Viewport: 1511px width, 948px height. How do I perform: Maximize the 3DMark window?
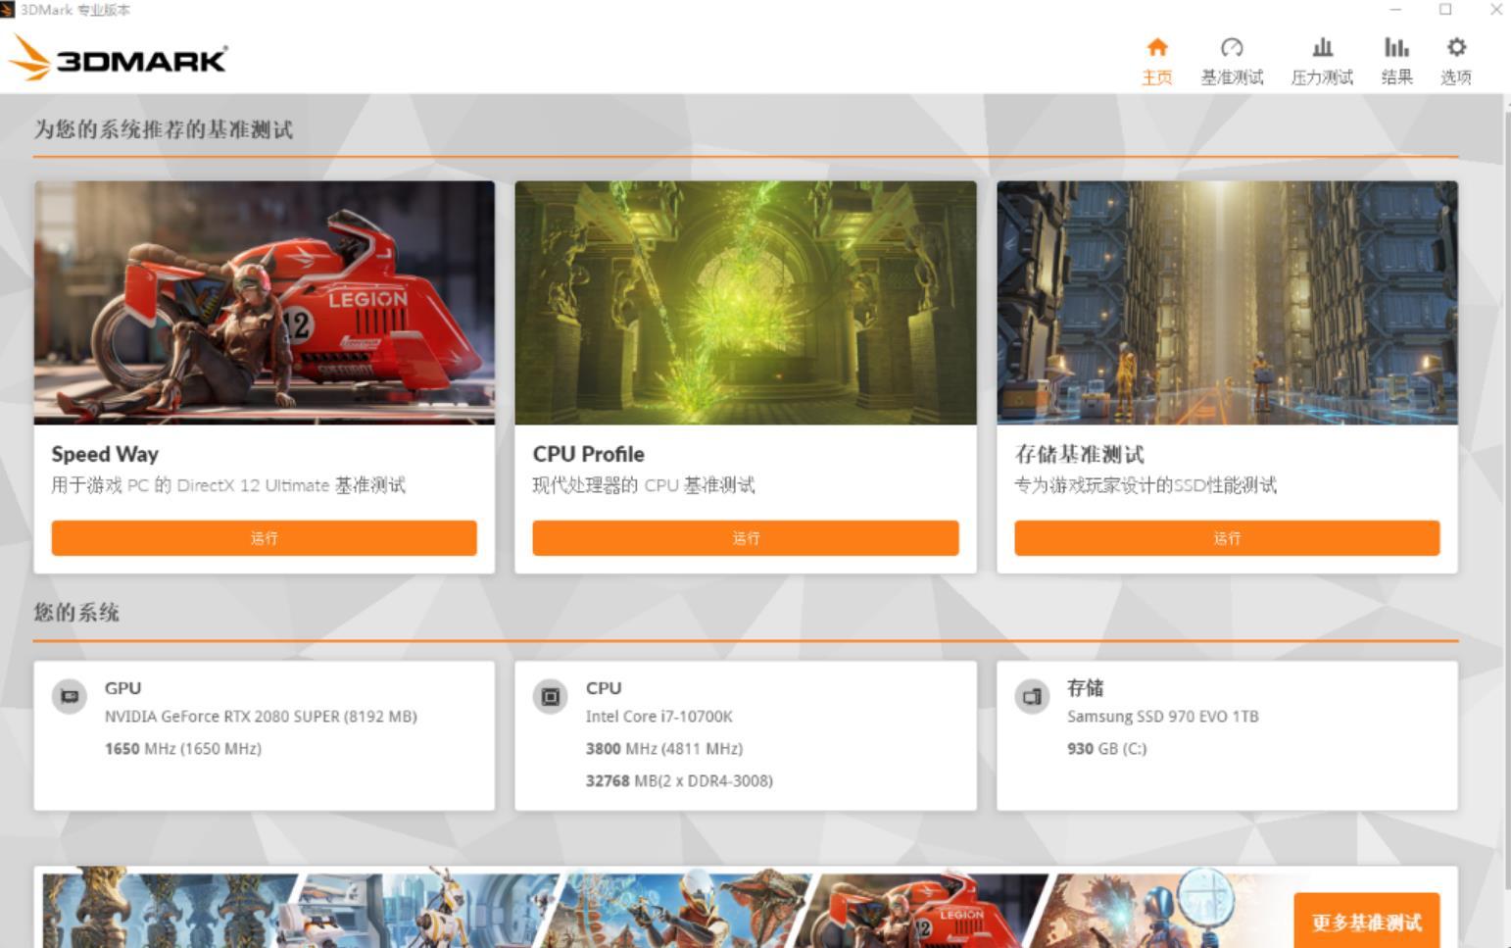click(x=1445, y=9)
